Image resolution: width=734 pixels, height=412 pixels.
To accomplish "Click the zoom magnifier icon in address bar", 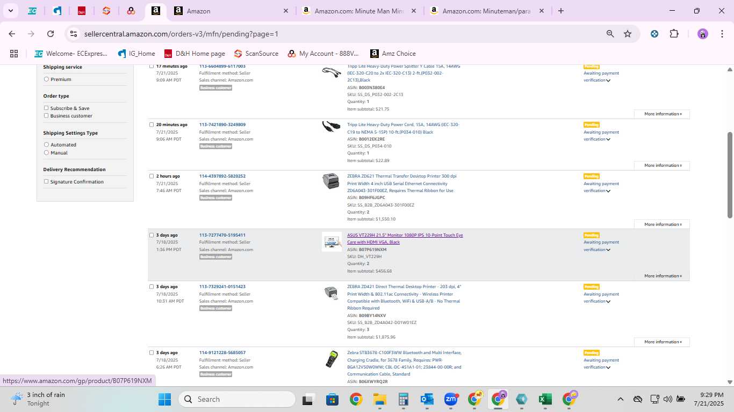I will click(x=610, y=34).
